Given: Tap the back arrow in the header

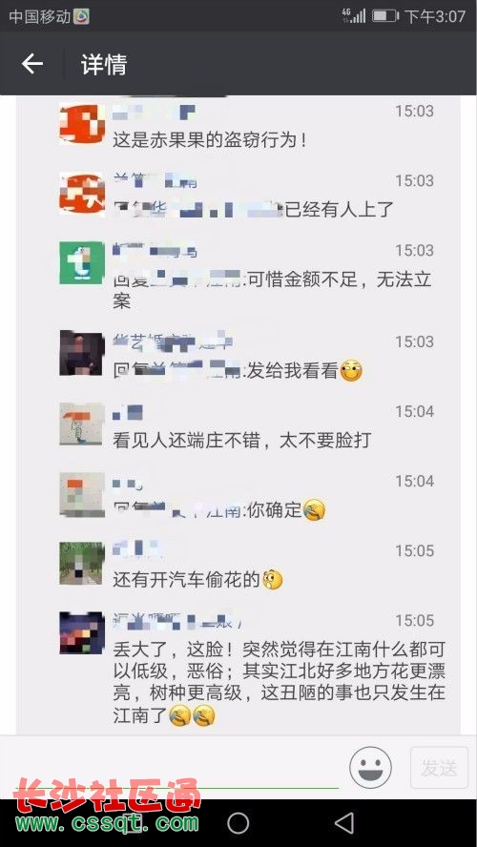Looking at the screenshot, I should pyautogui.click(x=31, y=64).
